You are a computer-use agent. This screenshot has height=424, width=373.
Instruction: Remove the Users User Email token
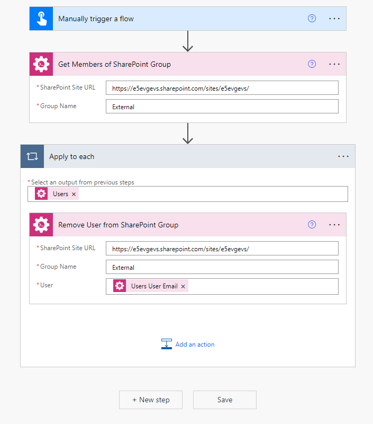[183, 286]
